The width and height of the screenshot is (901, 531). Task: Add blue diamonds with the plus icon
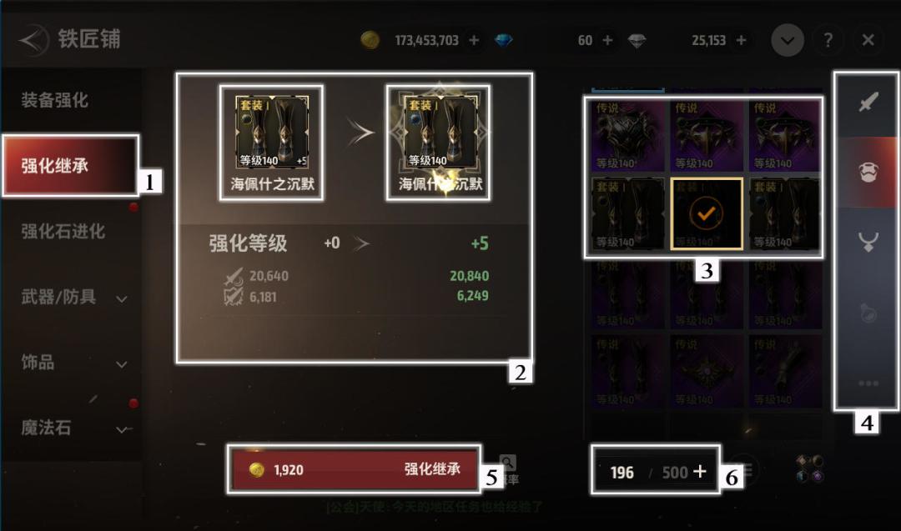point(607,40)
